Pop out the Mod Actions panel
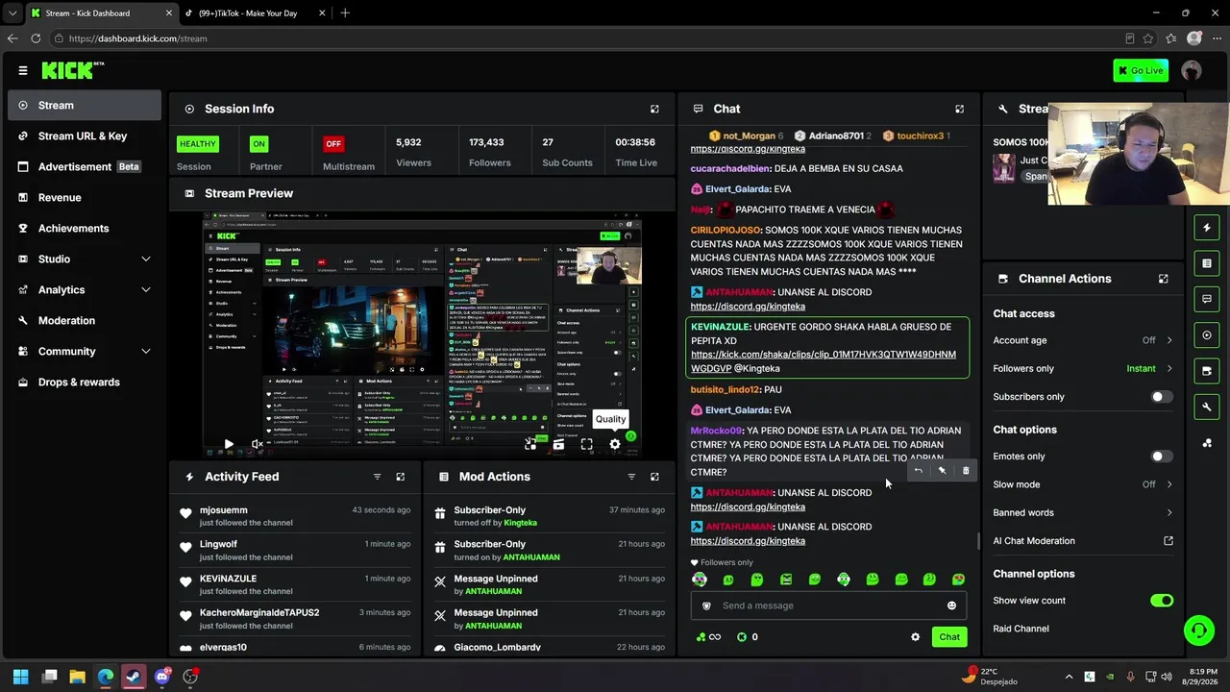The width and height of the screenshot is (1230, 692). (x=654, y=477)
